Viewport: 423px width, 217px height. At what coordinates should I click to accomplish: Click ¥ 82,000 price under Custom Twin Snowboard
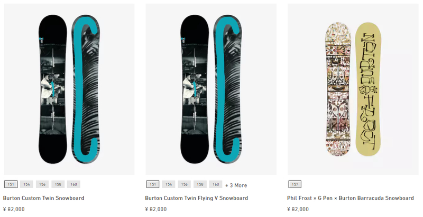point(14,209)
